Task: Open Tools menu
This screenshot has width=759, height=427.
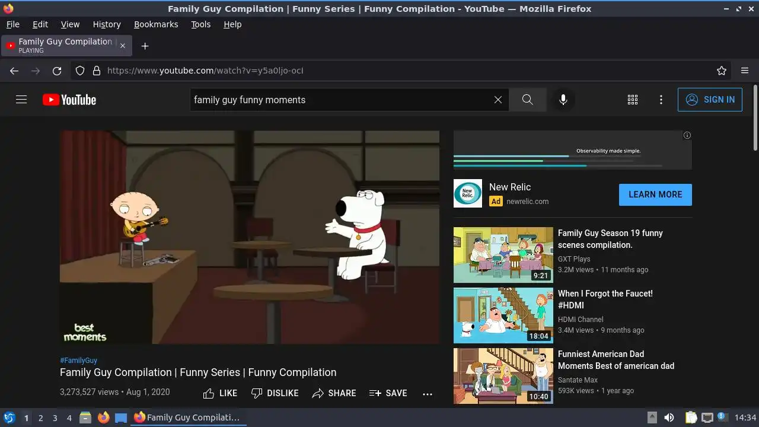Action: tap(200, 24)
